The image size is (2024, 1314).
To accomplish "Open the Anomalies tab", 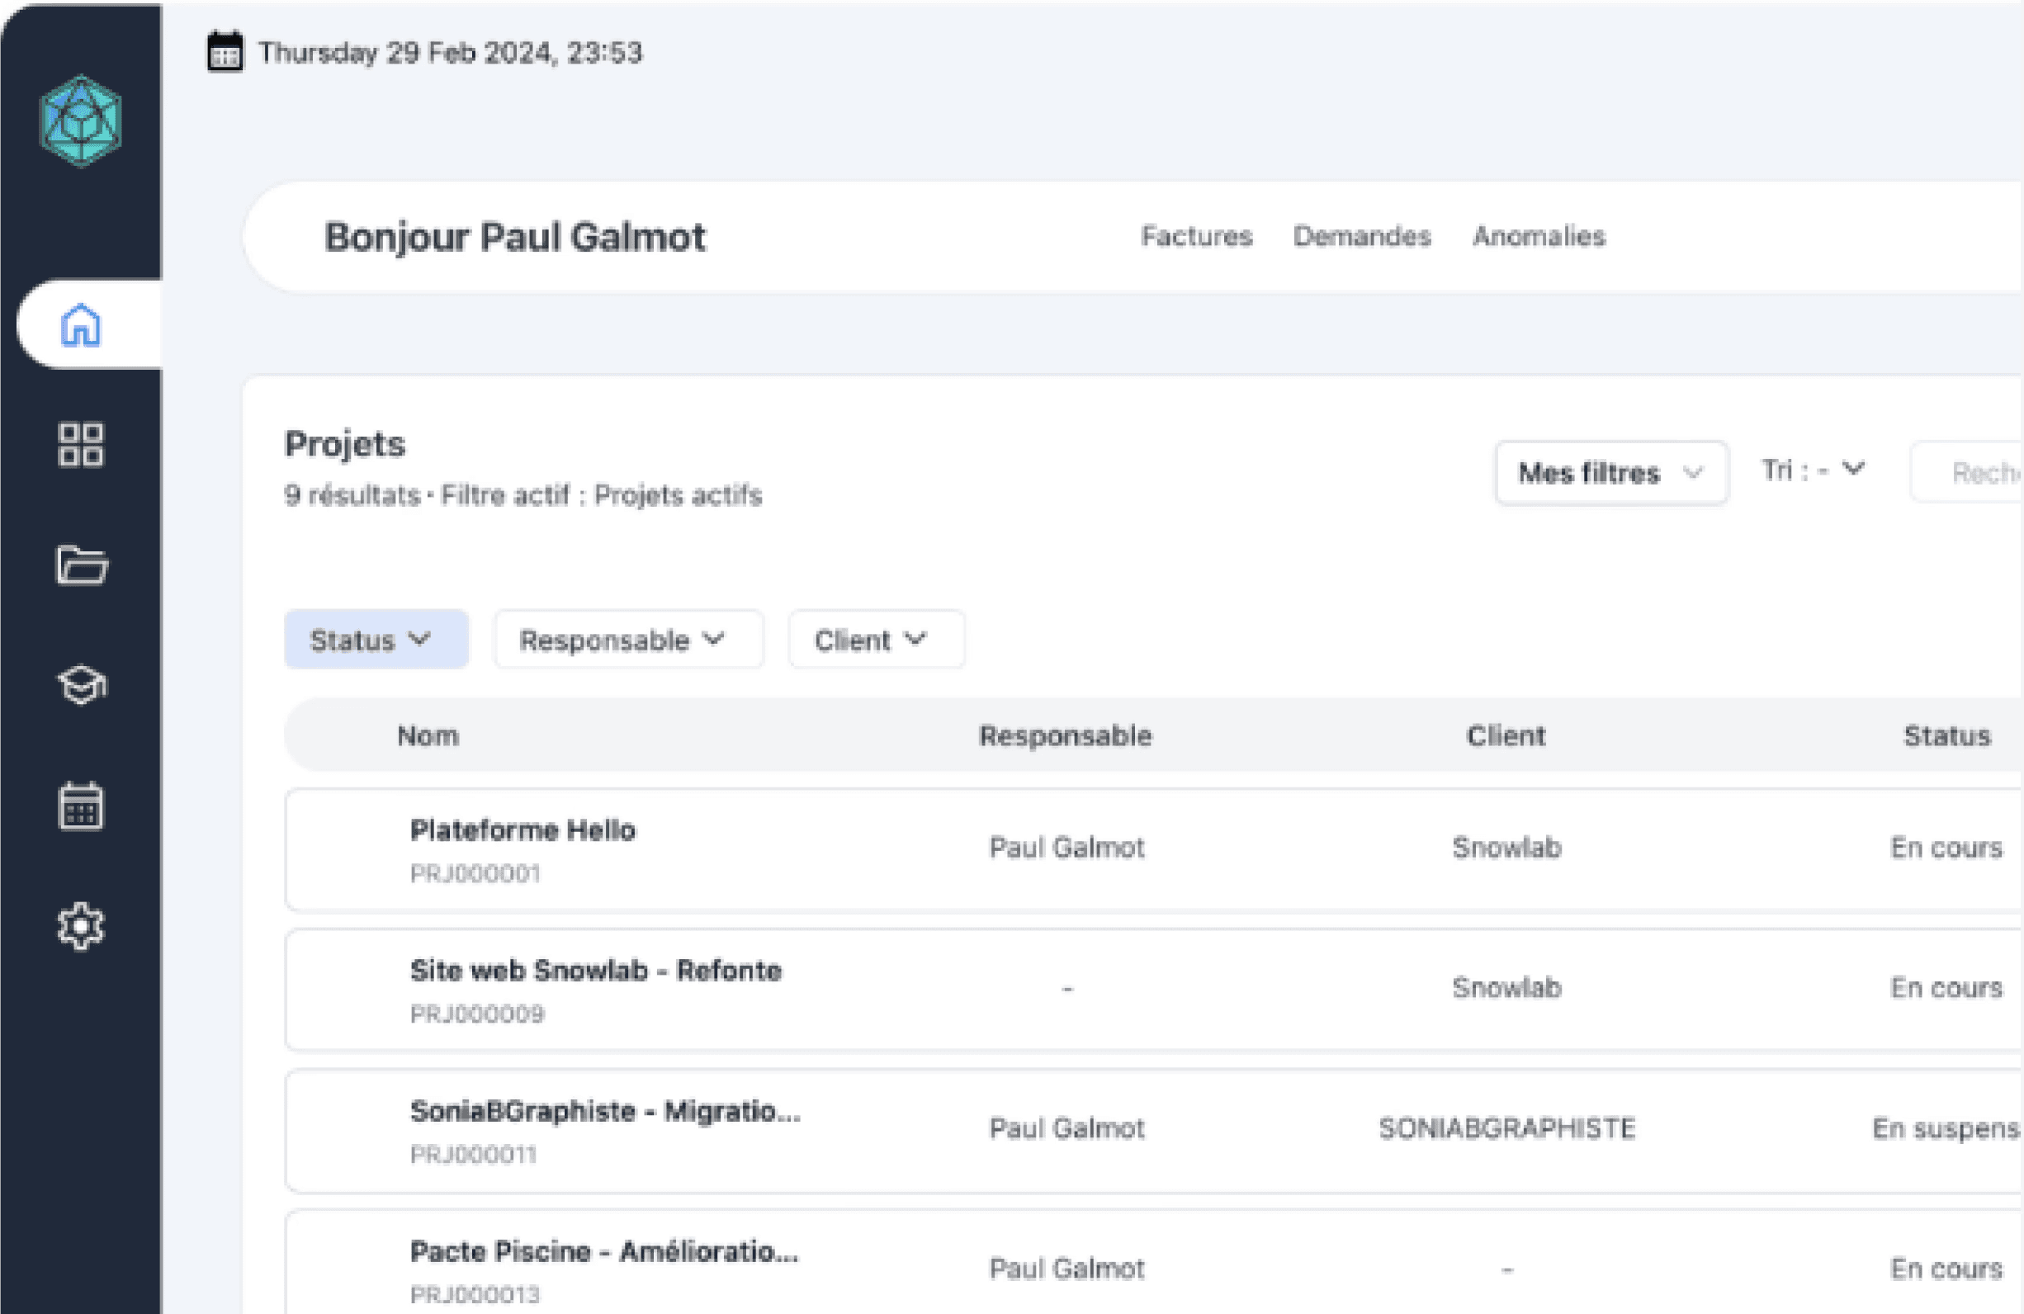I will pos(1539,236).
